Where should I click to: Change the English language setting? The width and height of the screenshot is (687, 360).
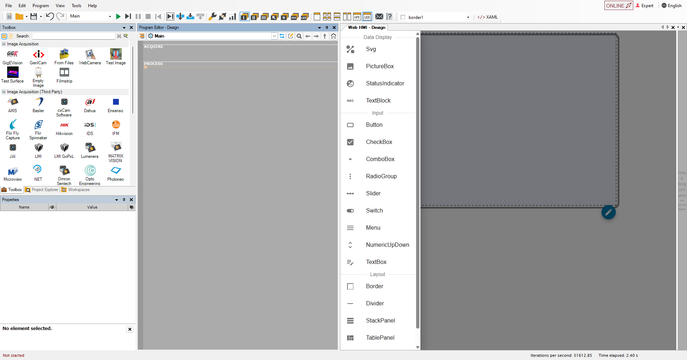click(672, 6)
